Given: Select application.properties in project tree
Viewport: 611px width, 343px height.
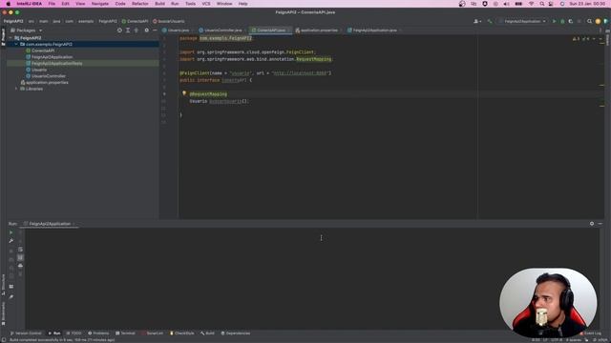Looking at the screenshot, I should point(47,83).
